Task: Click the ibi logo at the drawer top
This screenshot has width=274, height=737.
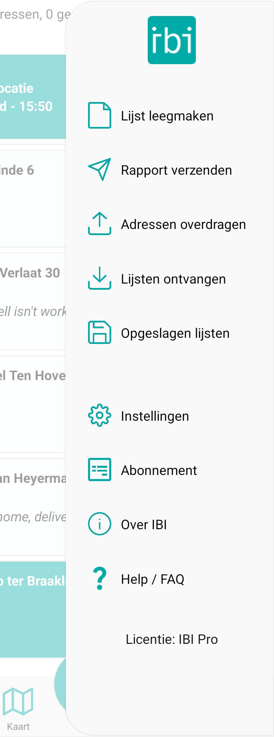Action: point(172,40)
